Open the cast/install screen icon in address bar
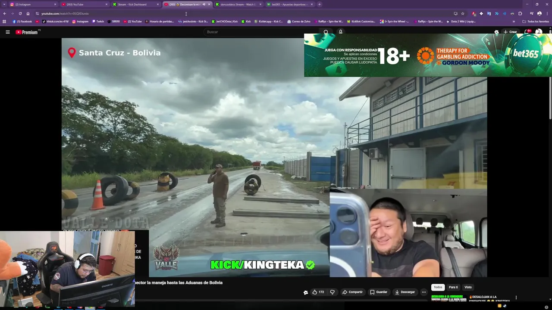The width and height of the screenshot is (552, 310). [455, 13]
